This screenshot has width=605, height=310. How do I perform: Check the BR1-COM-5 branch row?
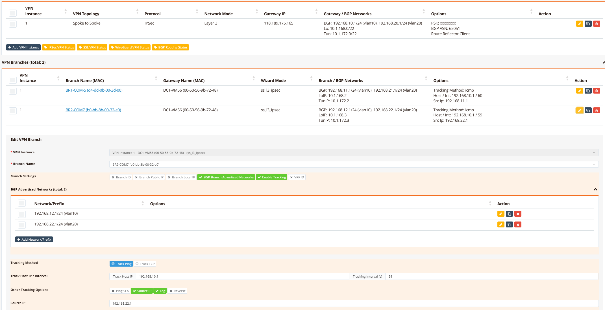pyautogui.click(x=13, y=91)
